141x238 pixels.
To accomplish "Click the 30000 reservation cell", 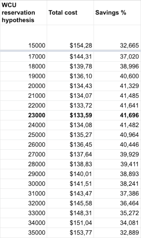I will [x=23, y=184].
